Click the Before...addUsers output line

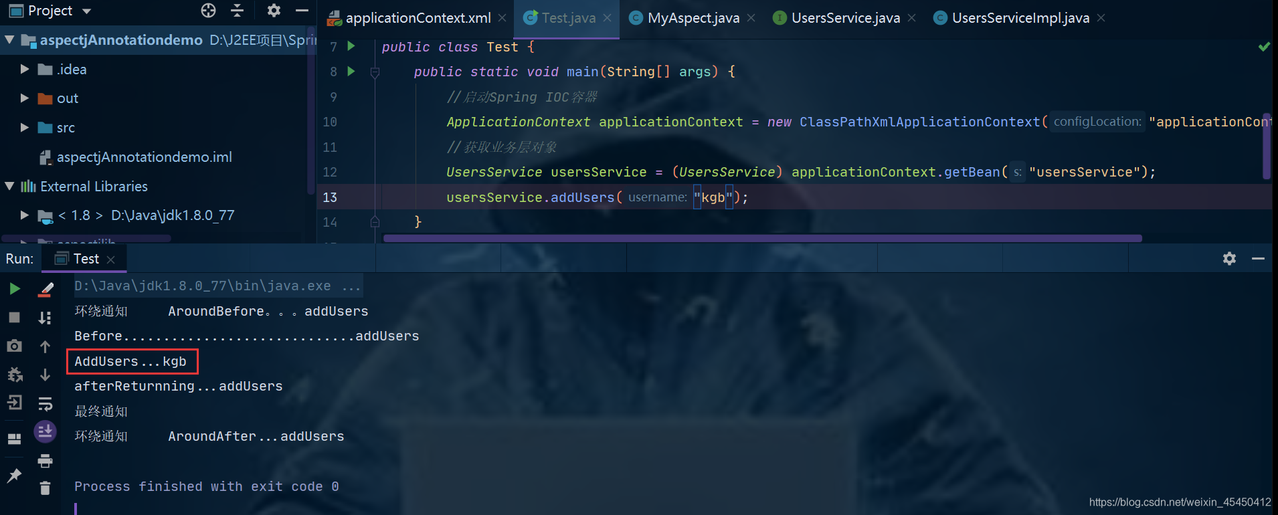click(246, 336)
